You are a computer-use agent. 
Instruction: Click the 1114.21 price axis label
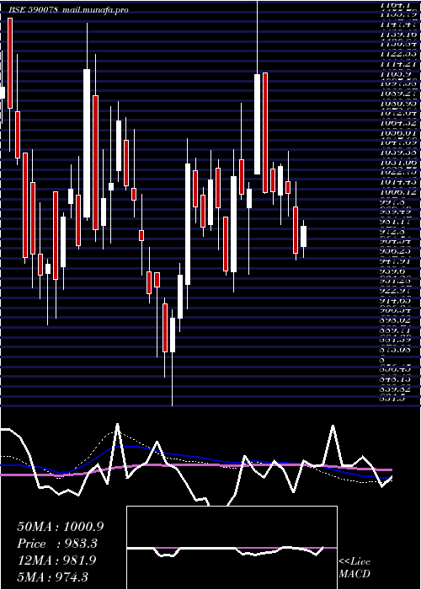click(x=398, y=64)
